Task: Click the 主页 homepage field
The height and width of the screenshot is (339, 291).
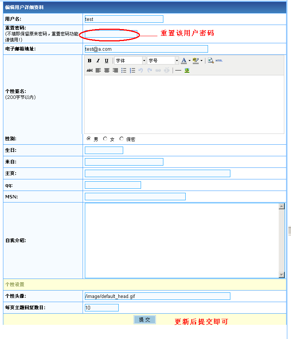Action: point(157,173)
